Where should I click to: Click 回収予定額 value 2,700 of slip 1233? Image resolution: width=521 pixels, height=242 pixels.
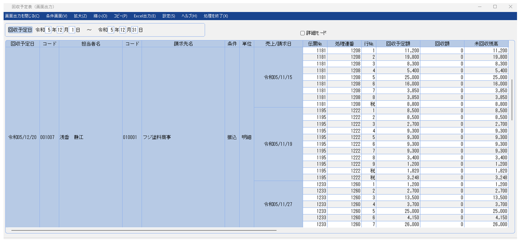pyautogui.click(x=398, y=191)
